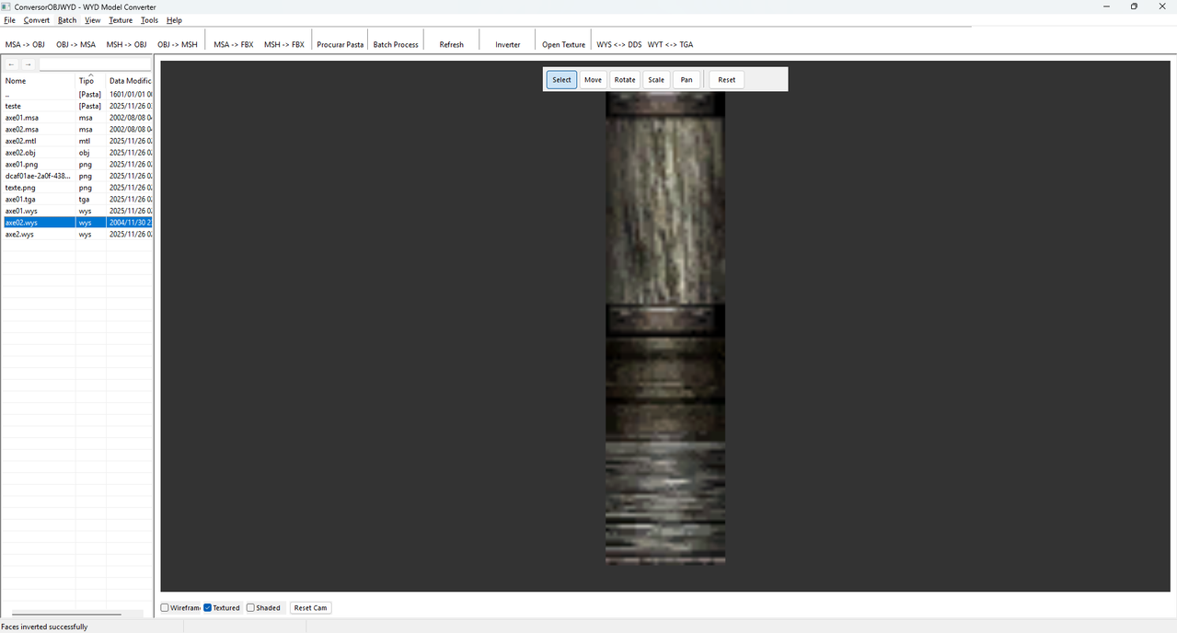
Task: Select file dcaf01ae-2a0f-438... png
Action: 77,176
